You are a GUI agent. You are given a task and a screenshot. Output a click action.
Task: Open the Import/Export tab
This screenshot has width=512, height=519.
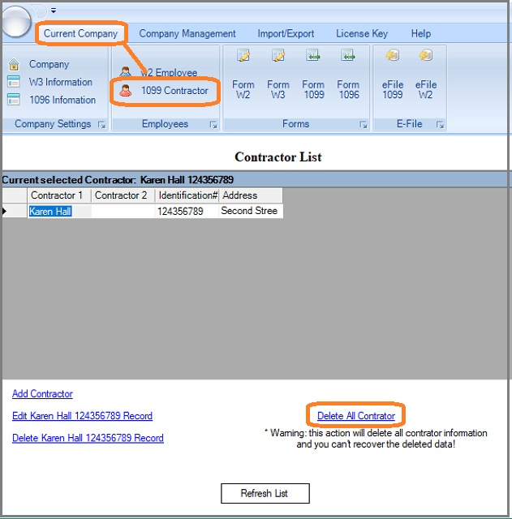286,34
